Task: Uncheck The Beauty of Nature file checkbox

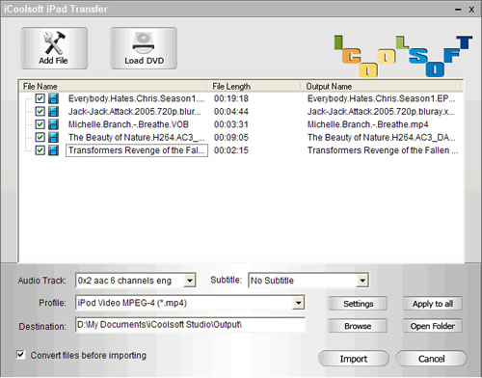Action: tap(40, 137)
